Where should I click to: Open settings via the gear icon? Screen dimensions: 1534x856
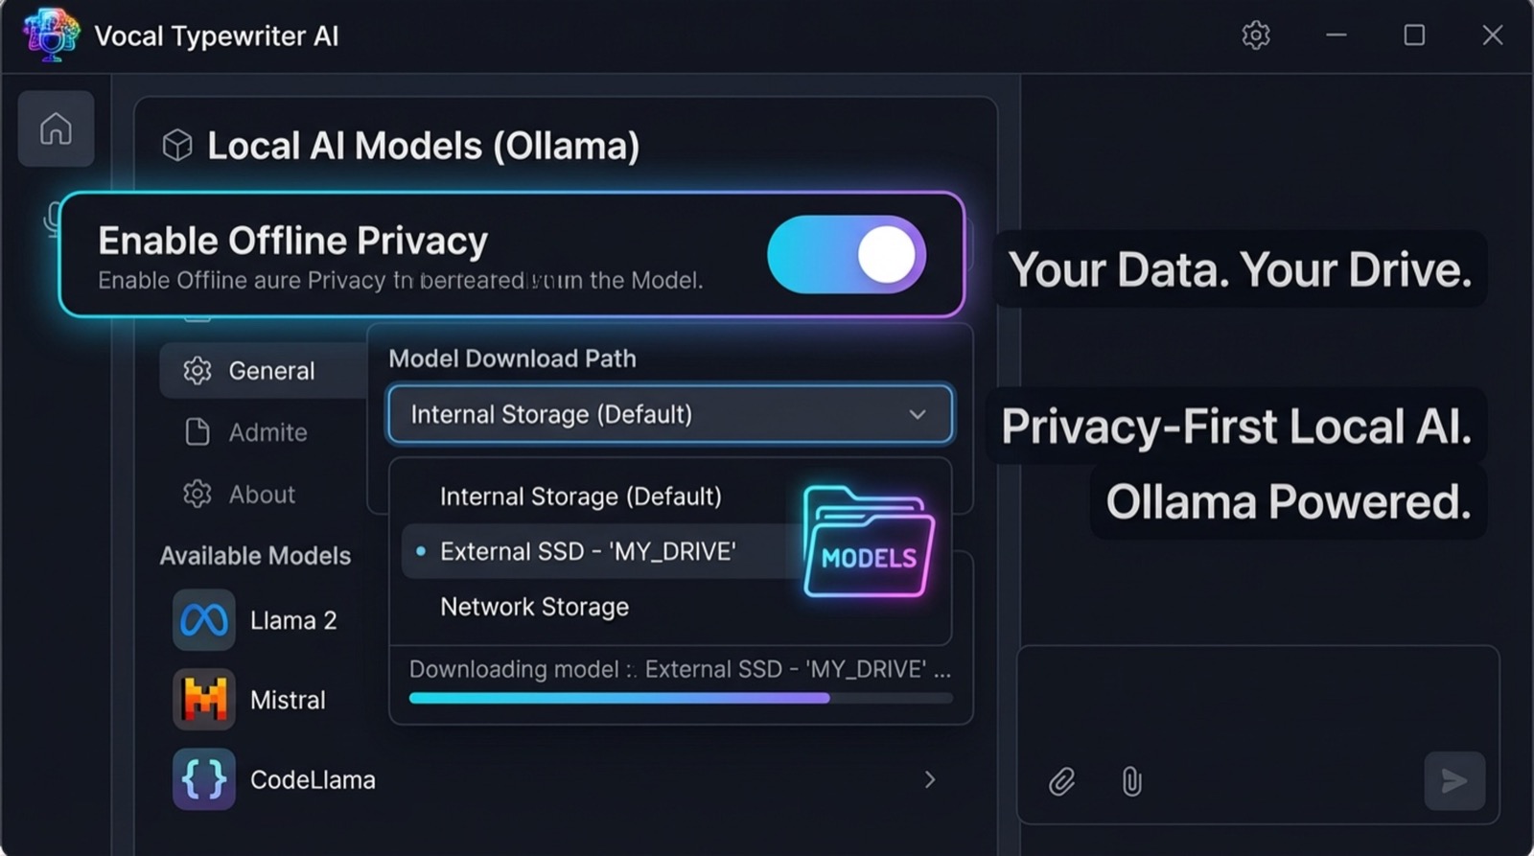coord(1255,35)
